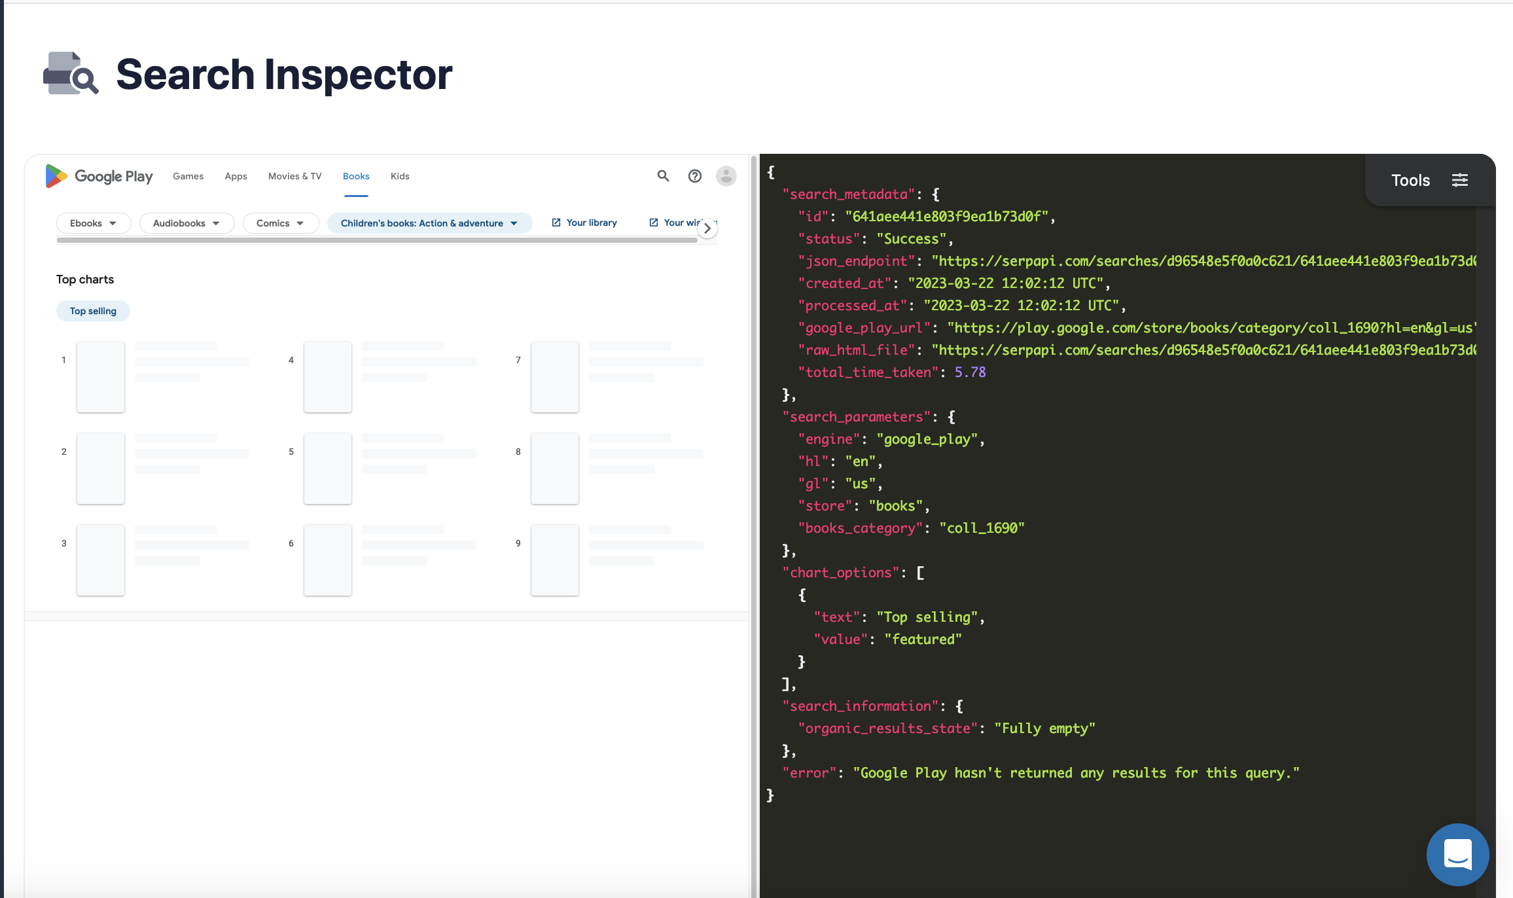Click the Google Play logo

click(x=99, y=176)
